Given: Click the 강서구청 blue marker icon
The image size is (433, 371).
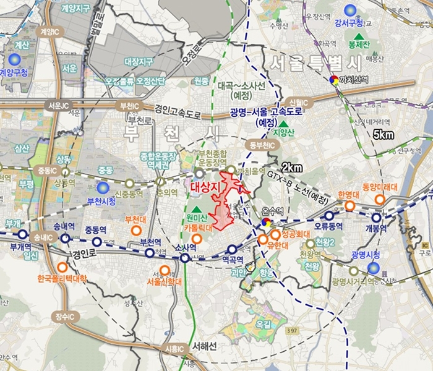Looking at the screenshot, I should coord(350,11).
